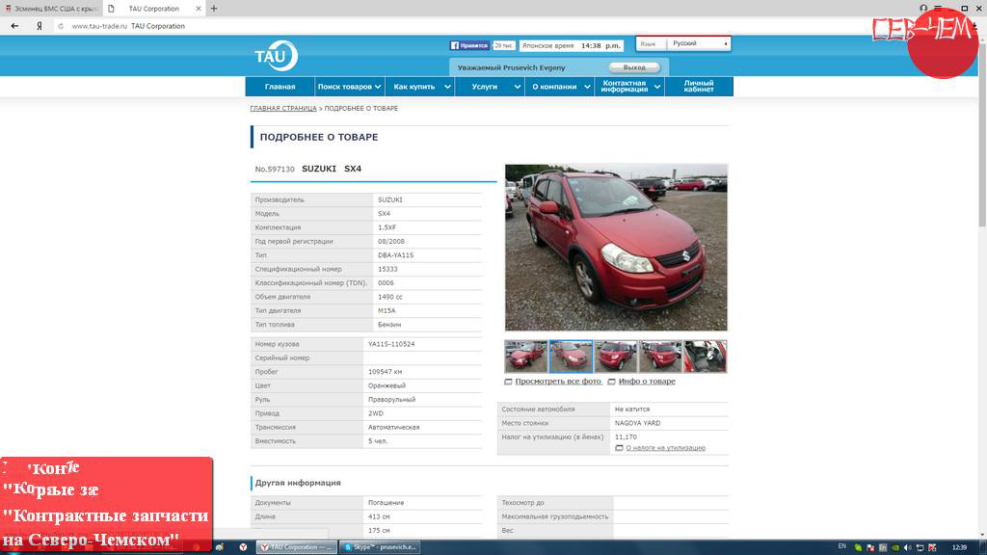
Task: Open 'Инфо о товаре' link
Action: 647,382
